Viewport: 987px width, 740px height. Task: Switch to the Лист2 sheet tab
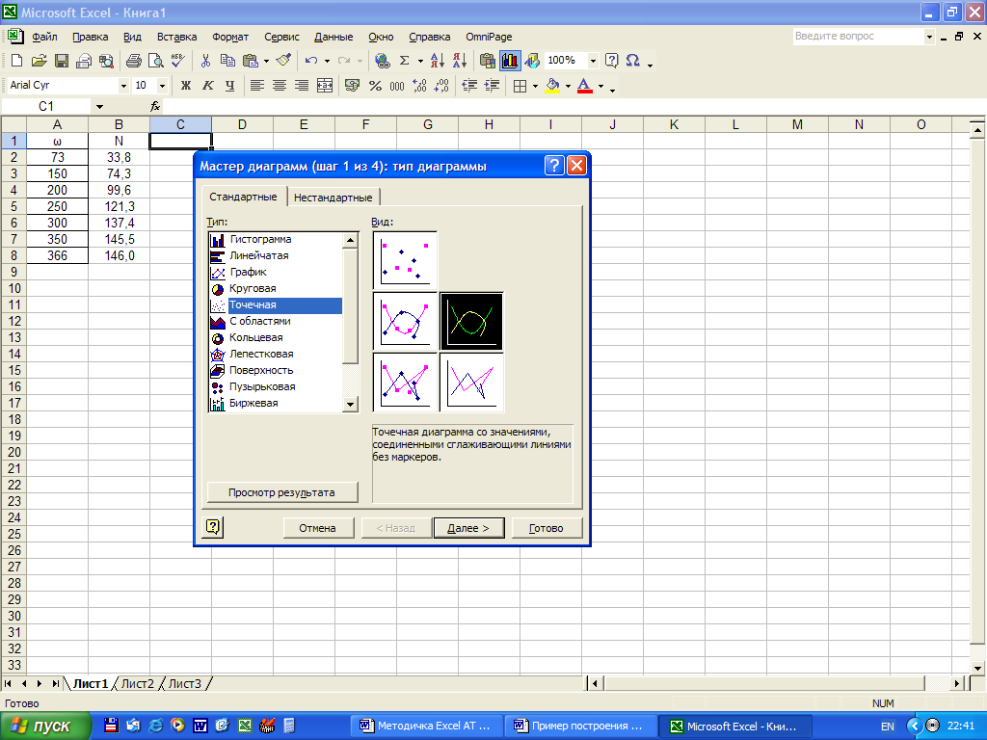tap(137, 683)
